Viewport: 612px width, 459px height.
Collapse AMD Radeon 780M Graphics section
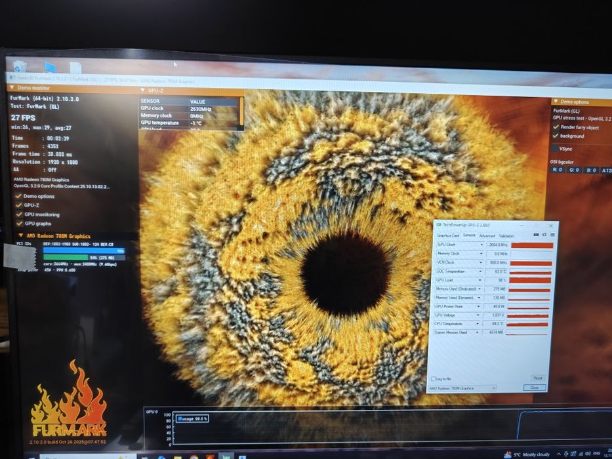[x=21, y=235]
